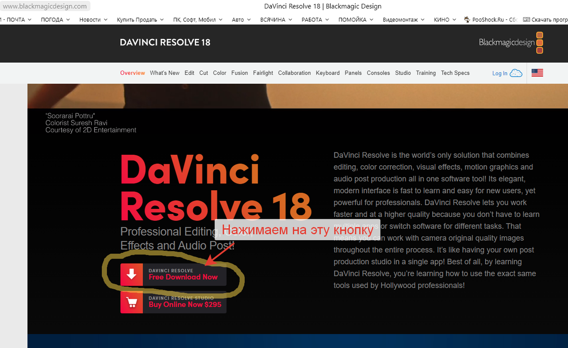
Task: Expand the ПОГОДА bookmarks folder
Action: 55,19
